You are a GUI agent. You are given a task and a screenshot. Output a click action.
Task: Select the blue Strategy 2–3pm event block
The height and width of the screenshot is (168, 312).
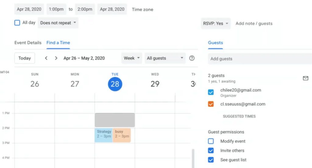104,135
